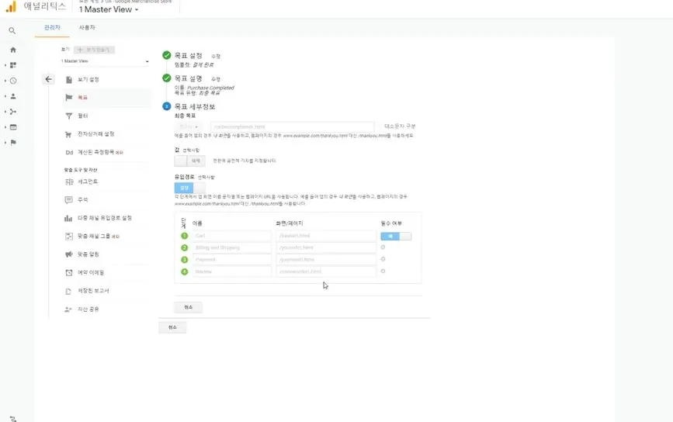Image resolution: width=673 pixels, height=422 pixels.
Task: Open 계산된 측정항목 Dd icon
Action: click(69, 152)
